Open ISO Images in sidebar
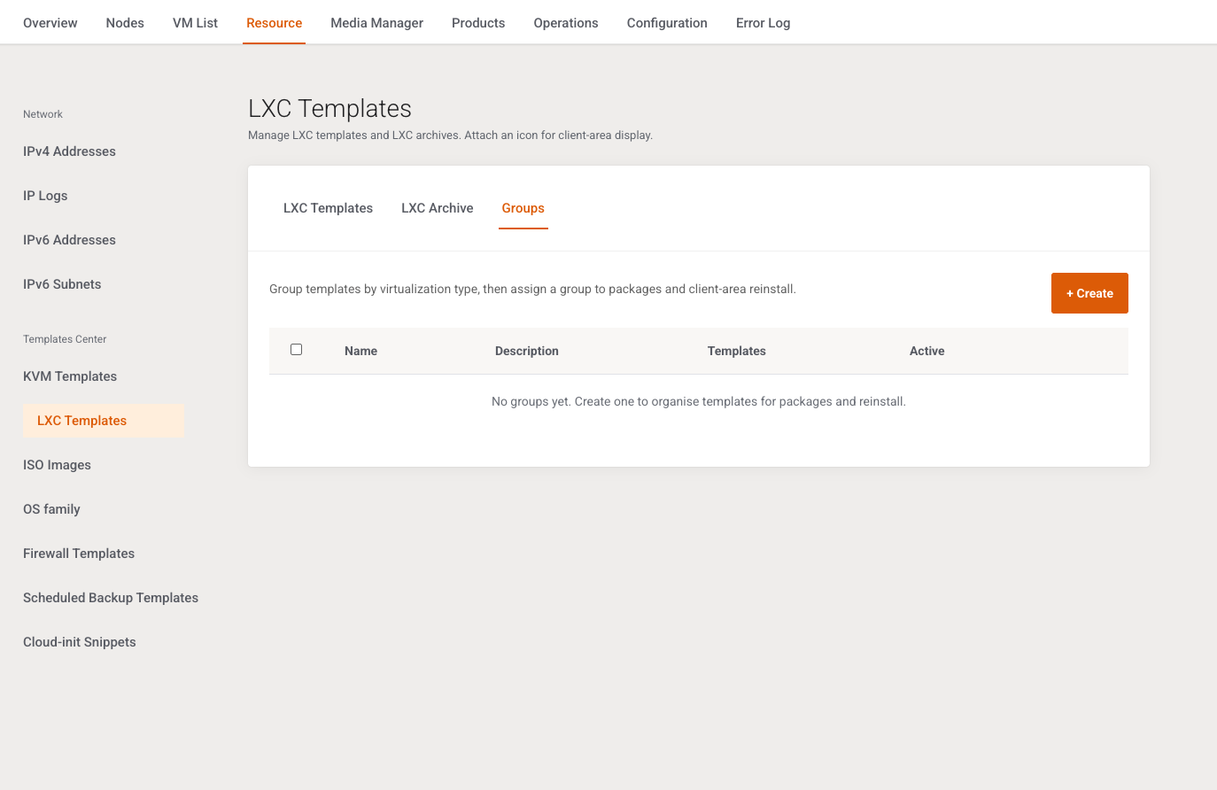 click(x=57, y=465)
